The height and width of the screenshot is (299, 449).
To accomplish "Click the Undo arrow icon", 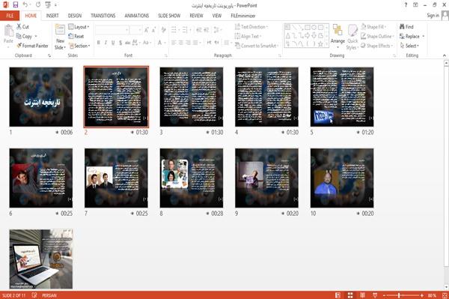I will tap(25, 4).
